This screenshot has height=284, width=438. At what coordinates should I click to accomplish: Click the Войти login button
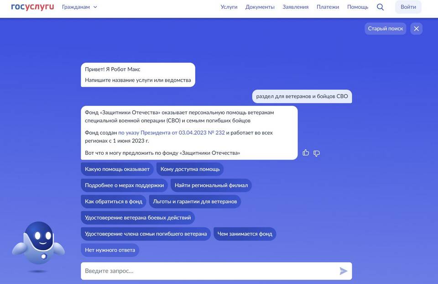[408, 7]
